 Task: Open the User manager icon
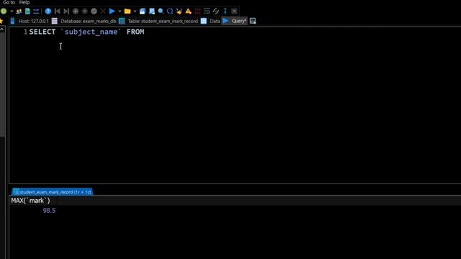19,12
